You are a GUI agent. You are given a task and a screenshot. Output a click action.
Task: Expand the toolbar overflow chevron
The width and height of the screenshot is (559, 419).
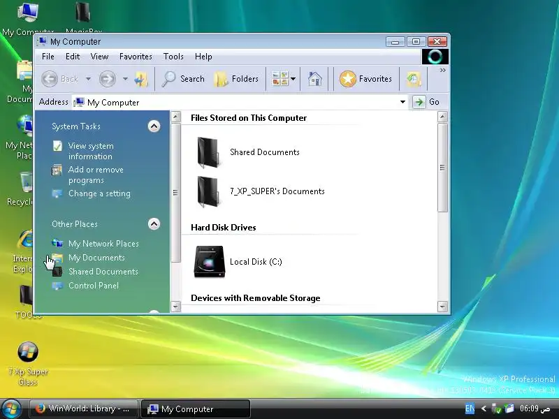click(443, 71)
